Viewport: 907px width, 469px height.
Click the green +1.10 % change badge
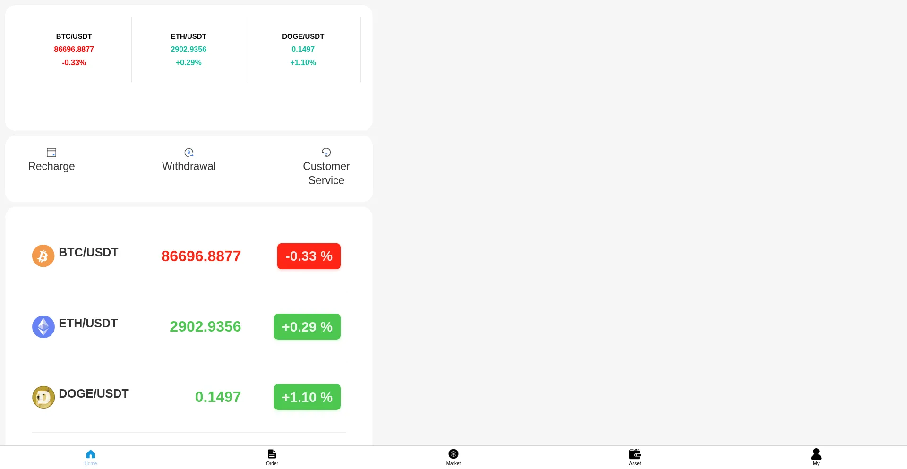pyautogui.click(x=307, y=397)
